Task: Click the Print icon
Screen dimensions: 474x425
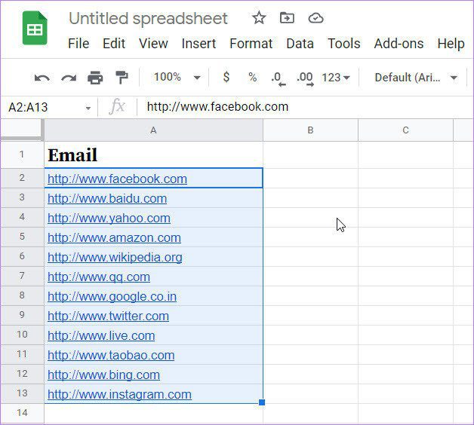Action: [95, 78]
